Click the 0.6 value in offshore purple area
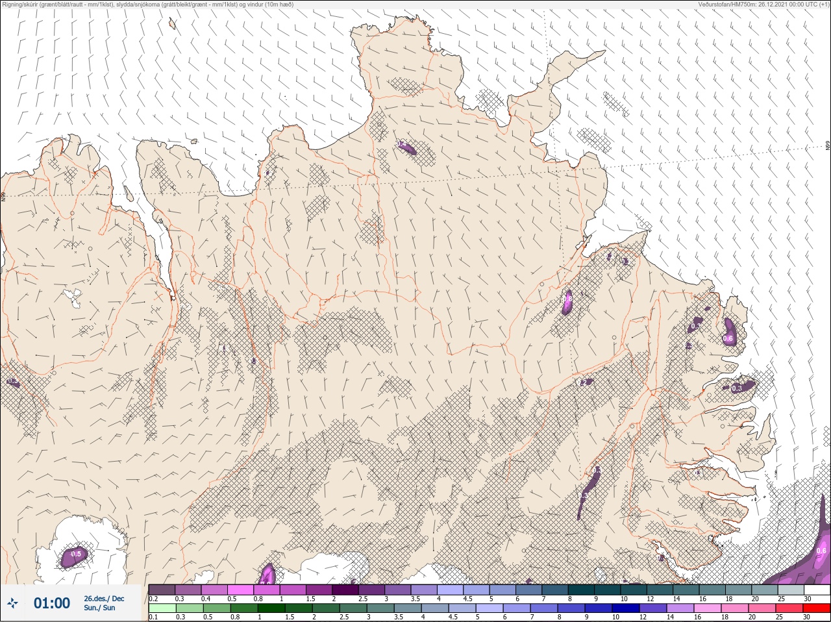Image resolution: width=831 pixels, height=622 pixels. click(x=821, y=551)
